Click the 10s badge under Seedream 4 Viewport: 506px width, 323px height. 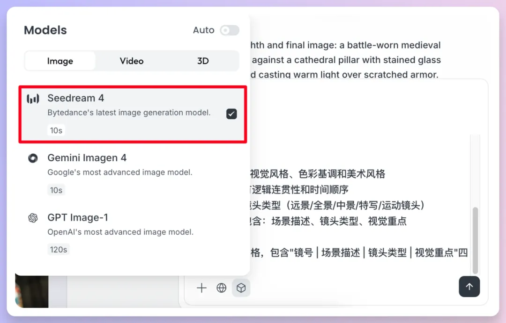point(56,130)
